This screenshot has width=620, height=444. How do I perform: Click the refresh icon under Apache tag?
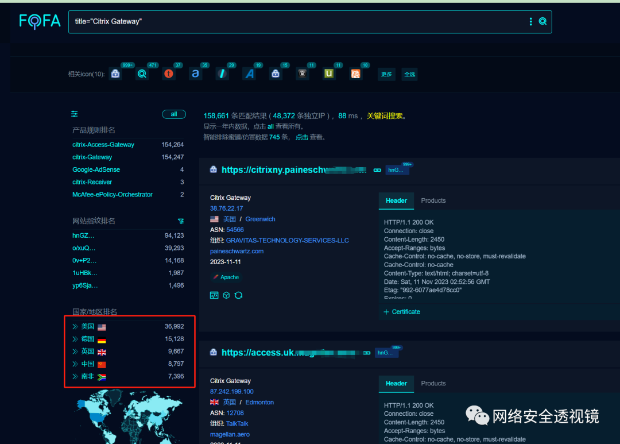click(238, 295)
